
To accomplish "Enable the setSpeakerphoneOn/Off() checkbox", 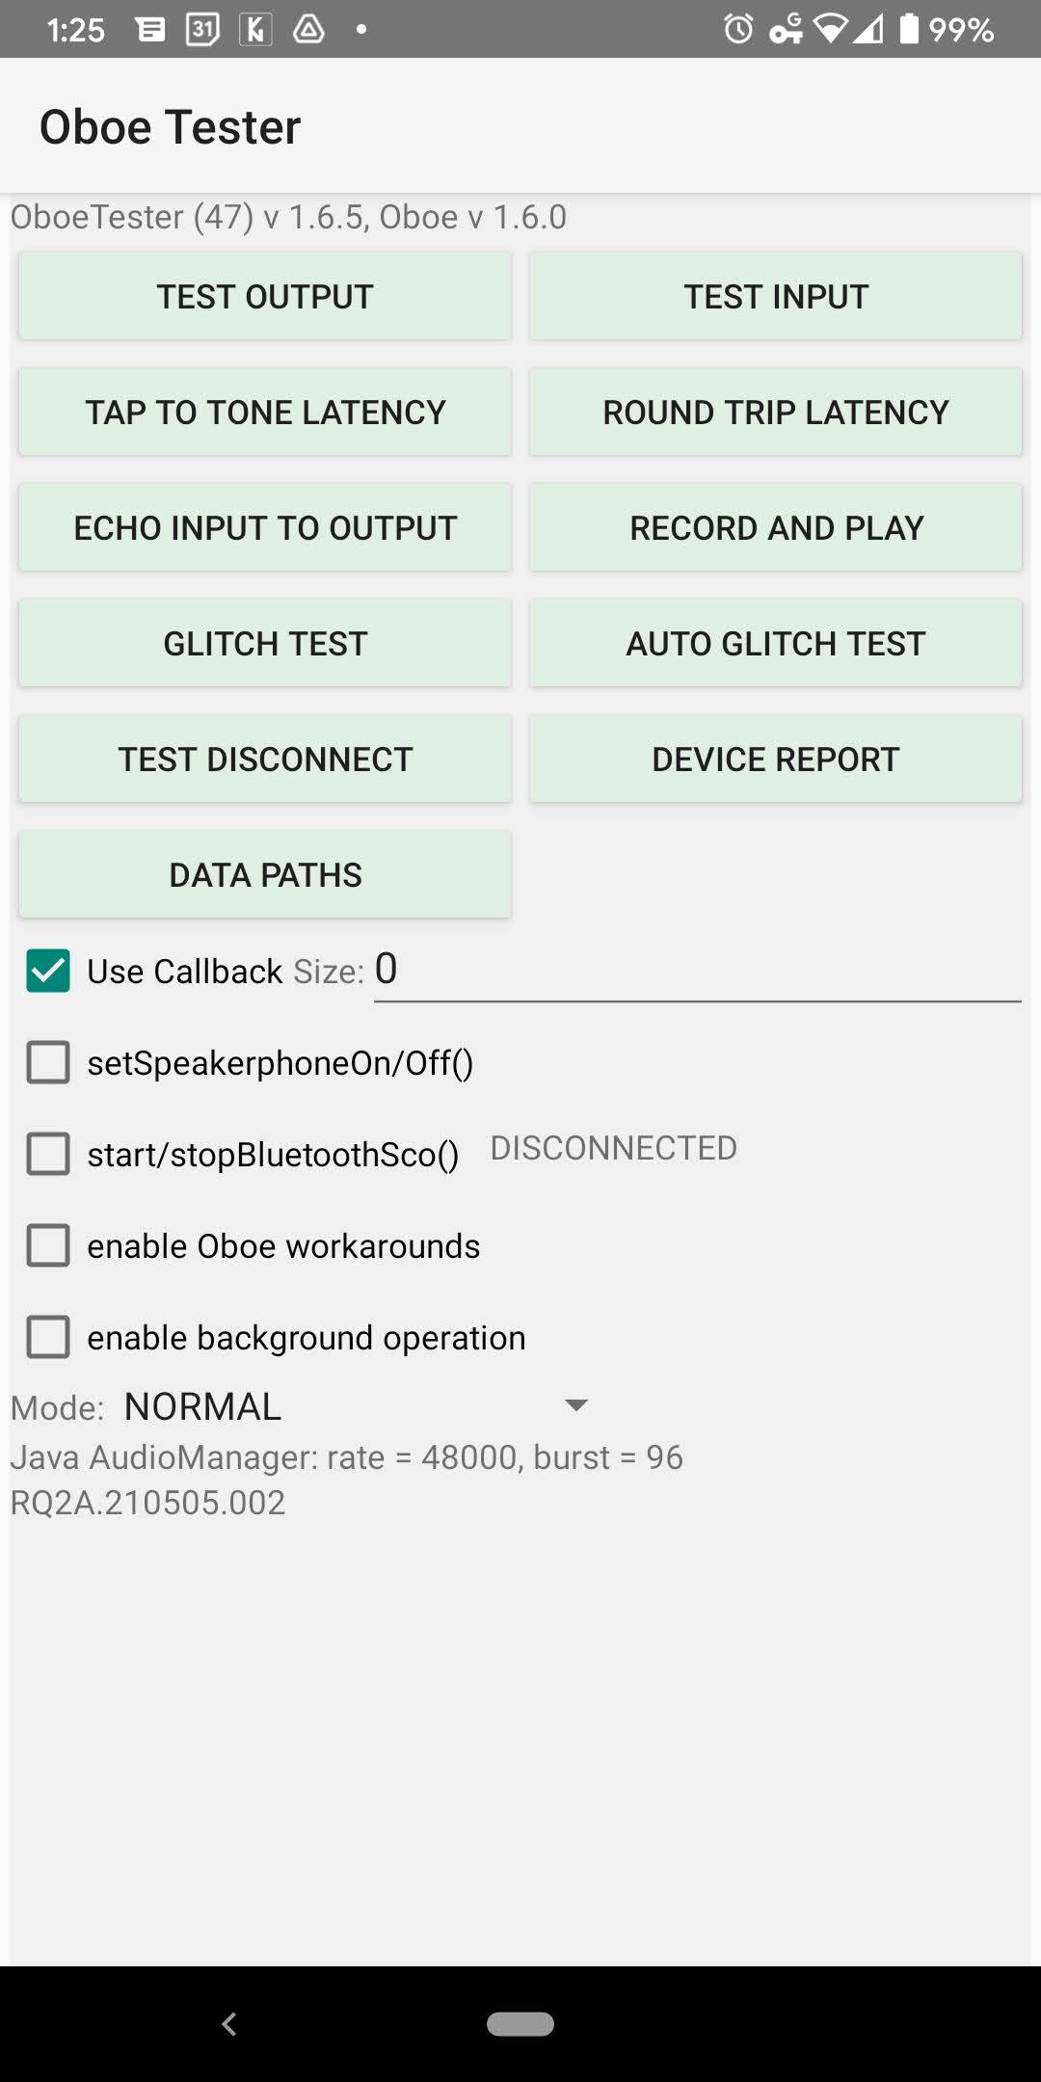I will [x=48, y=1062].
